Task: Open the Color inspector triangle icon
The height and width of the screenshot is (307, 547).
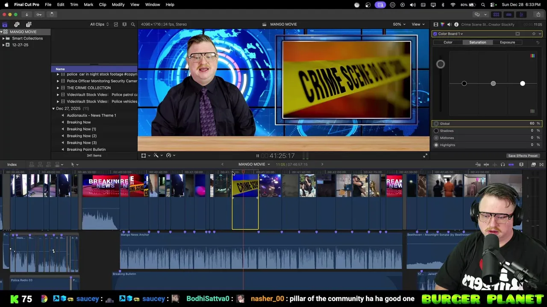Action: 442,24
